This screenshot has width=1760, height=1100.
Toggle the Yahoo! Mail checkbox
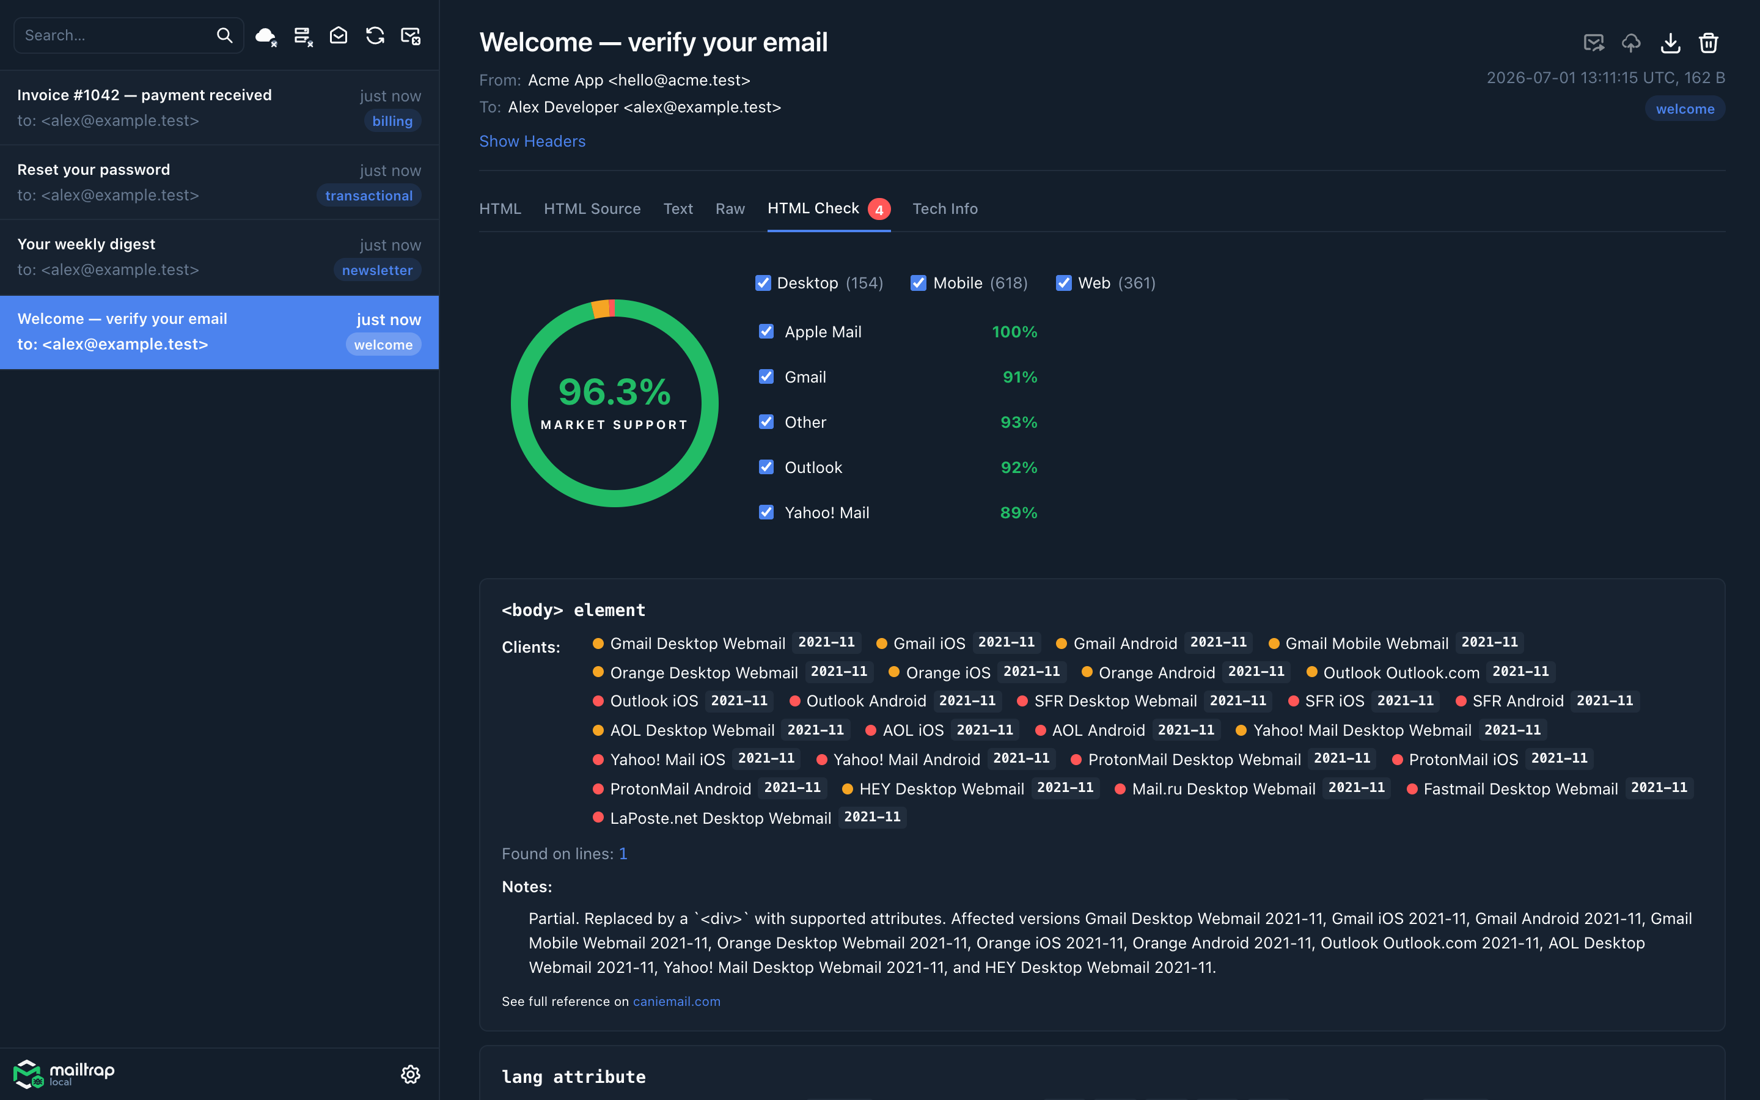766,512
